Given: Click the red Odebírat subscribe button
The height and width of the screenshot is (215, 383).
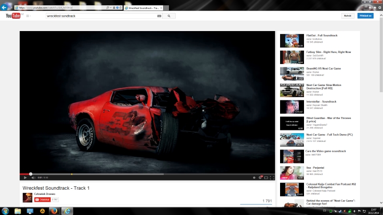Looking at the screenshot, I should click(x=43, y=200).
